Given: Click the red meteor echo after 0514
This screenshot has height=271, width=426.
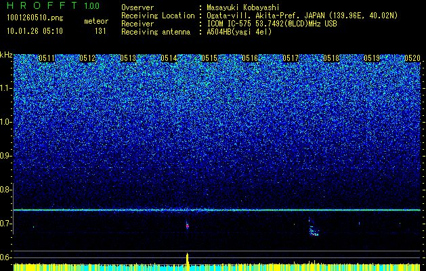Looking at the screenshot, I should pyautogui.click(x=187, y=226).
